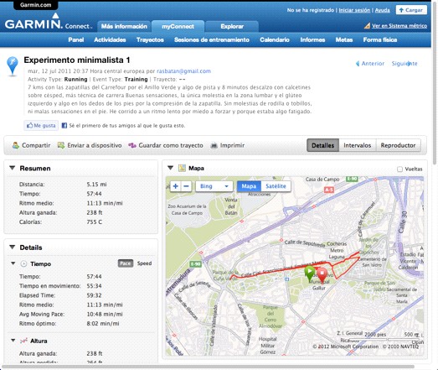Click the green start marker on map
438x370 pixels.
point(310,274)
